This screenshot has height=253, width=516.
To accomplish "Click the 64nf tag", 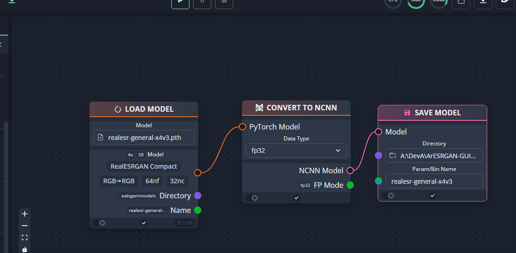I will [153, 181].
